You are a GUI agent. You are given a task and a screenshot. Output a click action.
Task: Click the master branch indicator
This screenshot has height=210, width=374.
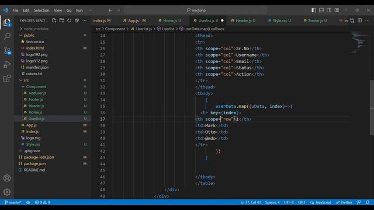click(x=13, y=202)
